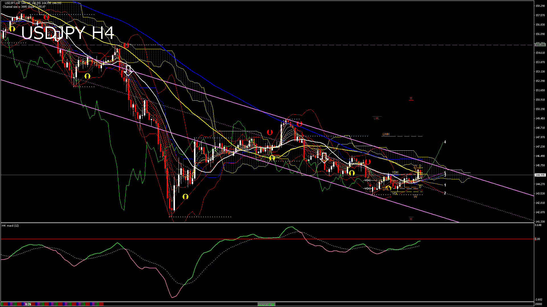Click the red down-arrow at the 149.45 peak
The height and width of the screenshot is (307, 547).
(299, 124)
